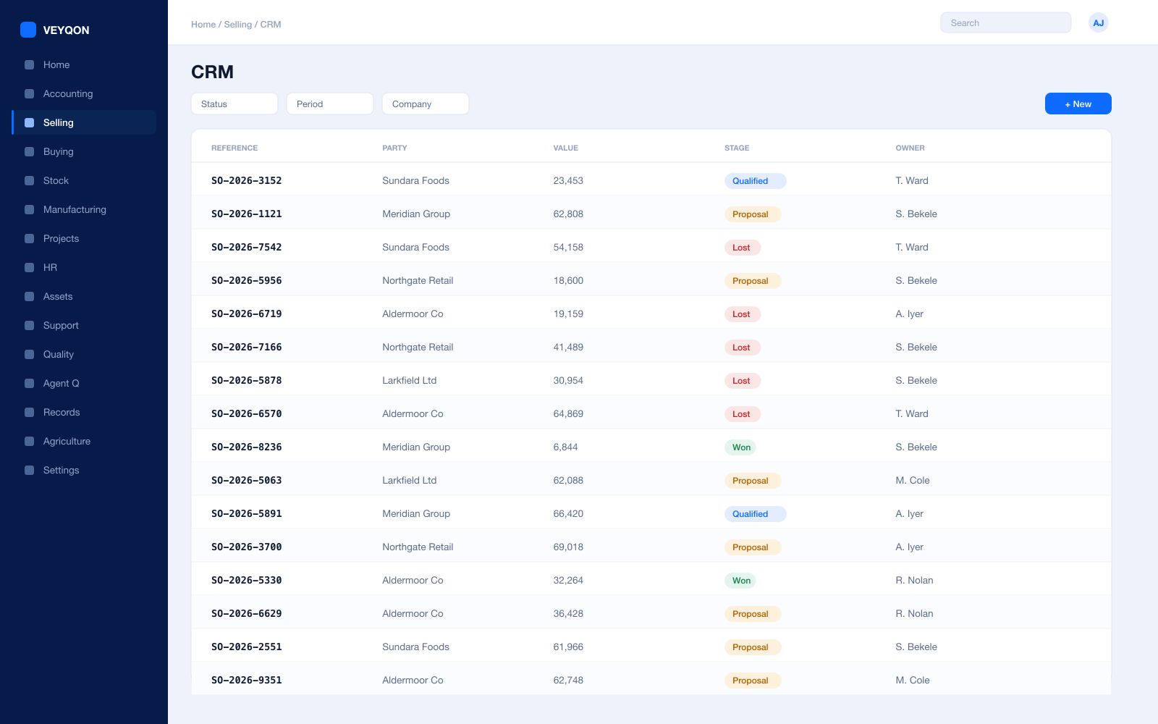Image resolution: width=1158 pixels, height=724 pixels.
Task: Click Northgate Retail in row SO-2026-3700
Action: 418,547
